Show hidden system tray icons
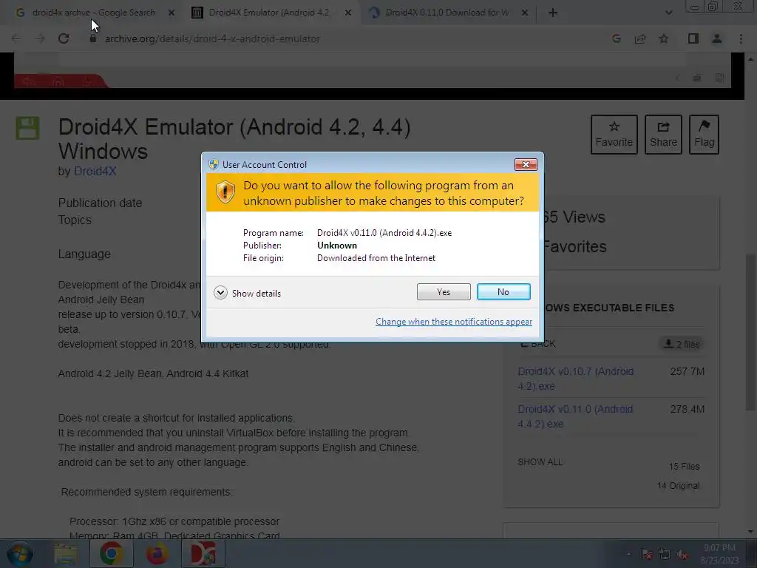757x568 pixels. (x=628, y=555)
